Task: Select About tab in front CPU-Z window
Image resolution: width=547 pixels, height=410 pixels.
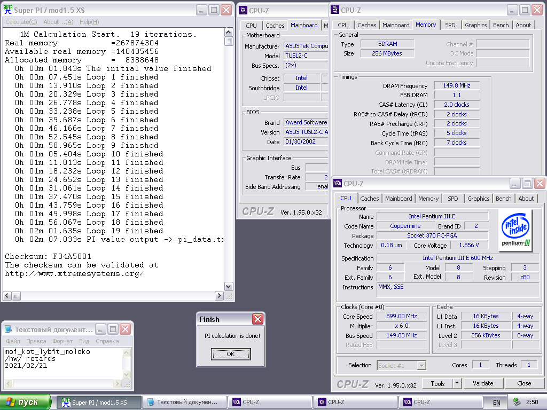Action: click(x=526, y=199)
